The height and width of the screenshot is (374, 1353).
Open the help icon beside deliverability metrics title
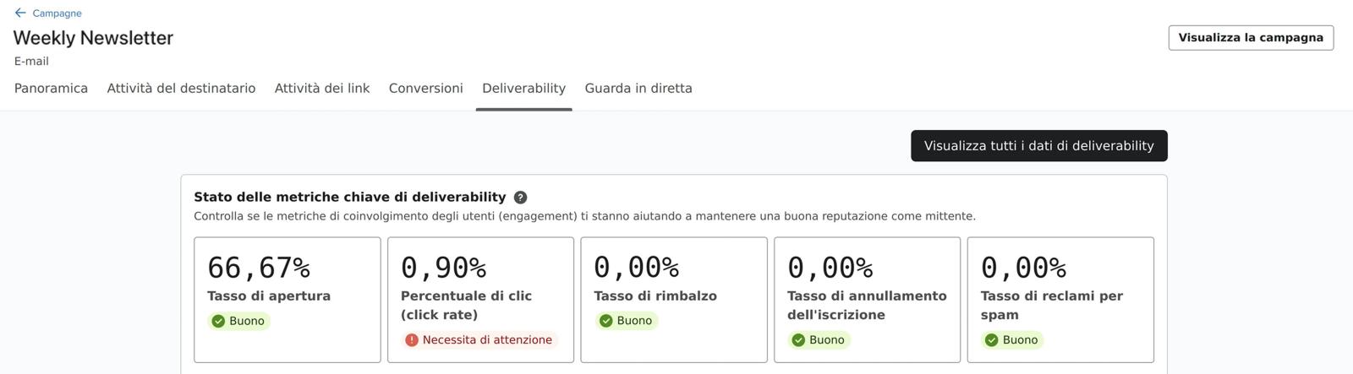520,198
